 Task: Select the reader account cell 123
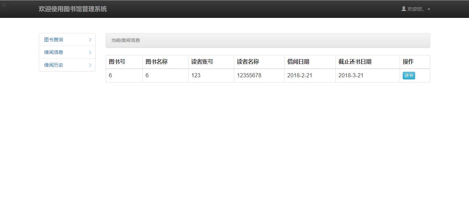click(211, 76)
